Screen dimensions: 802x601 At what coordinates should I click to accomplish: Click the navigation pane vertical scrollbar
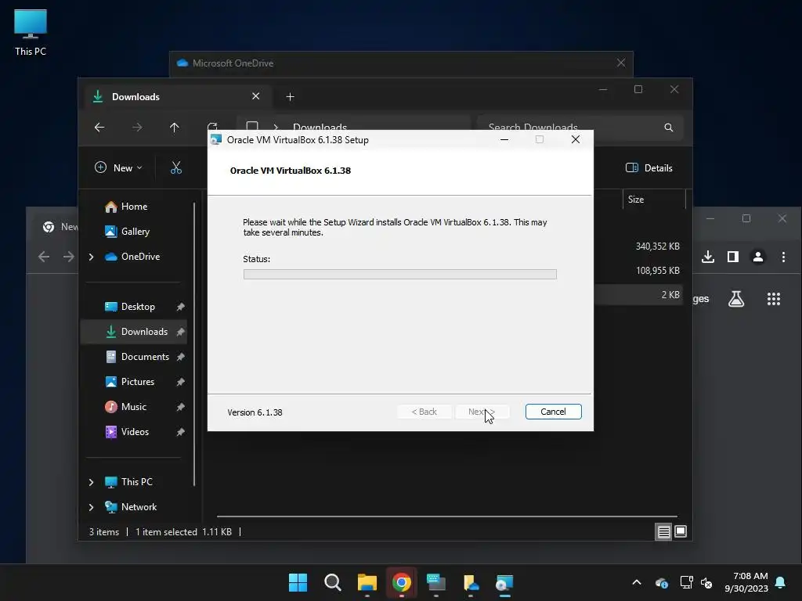tap(194, 344)
